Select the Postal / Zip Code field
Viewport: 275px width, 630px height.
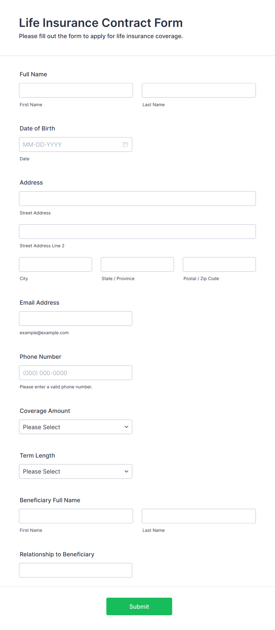pyautogui.click(x=219, y=264)
